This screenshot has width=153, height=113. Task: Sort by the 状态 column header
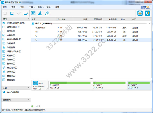(124, 20)
